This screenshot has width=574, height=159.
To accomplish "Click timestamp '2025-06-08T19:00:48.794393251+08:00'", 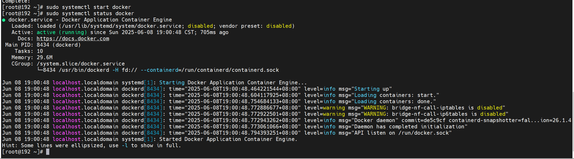I will pyautogui.click(x=243, y=133).
